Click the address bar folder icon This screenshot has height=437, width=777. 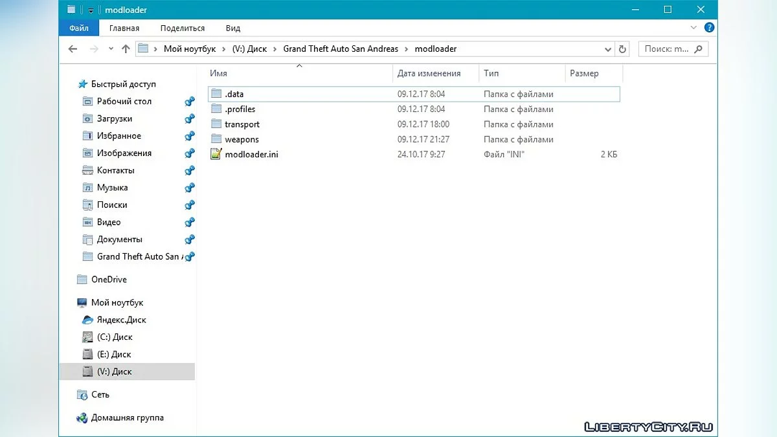144,49
